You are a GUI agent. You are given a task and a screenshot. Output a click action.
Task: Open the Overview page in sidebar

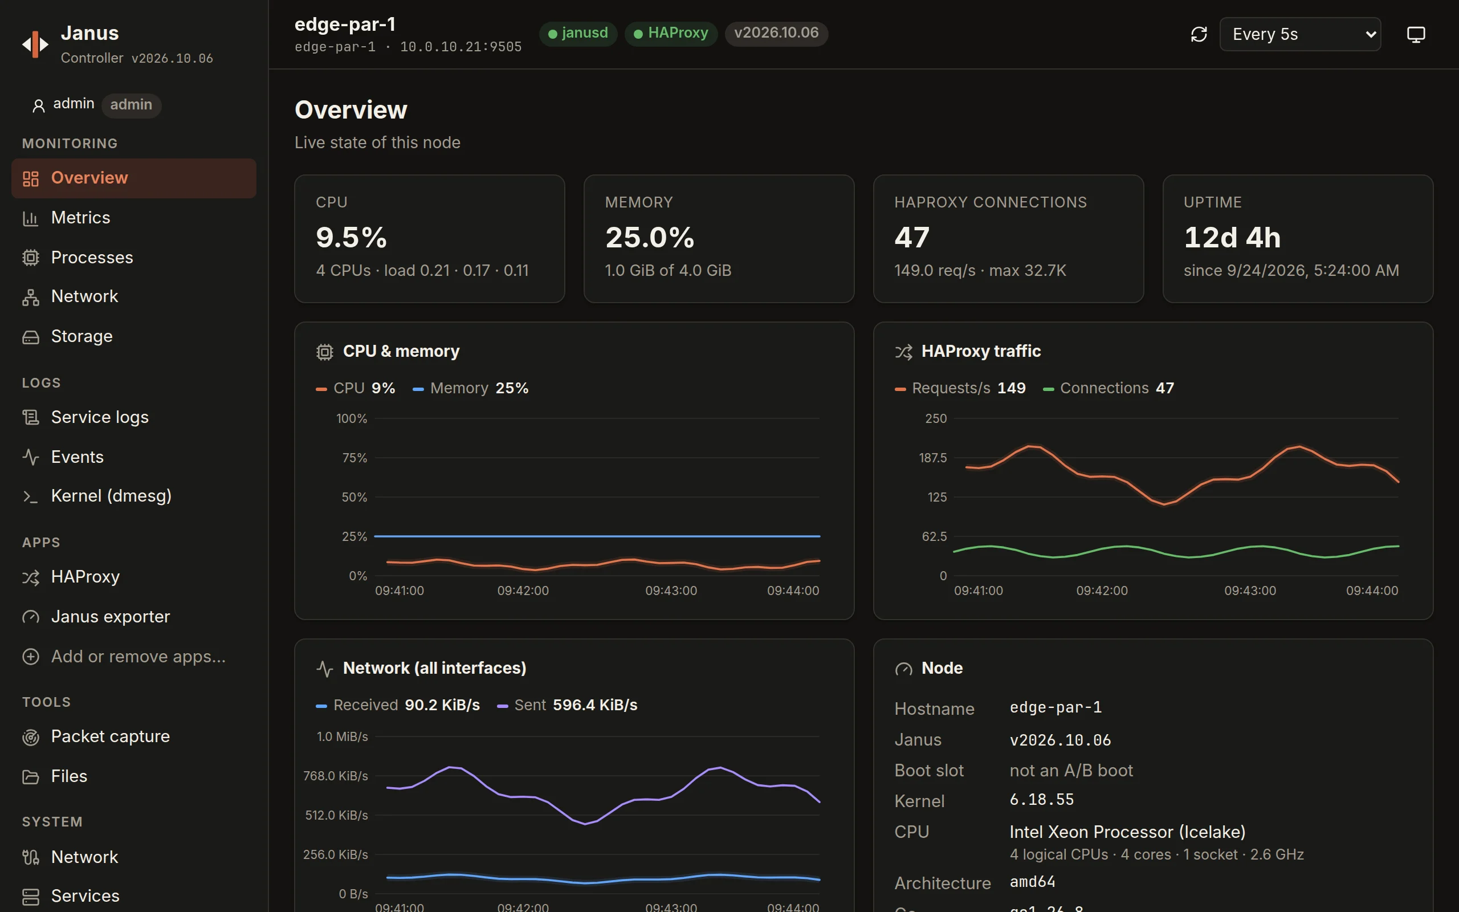(134, 178)
